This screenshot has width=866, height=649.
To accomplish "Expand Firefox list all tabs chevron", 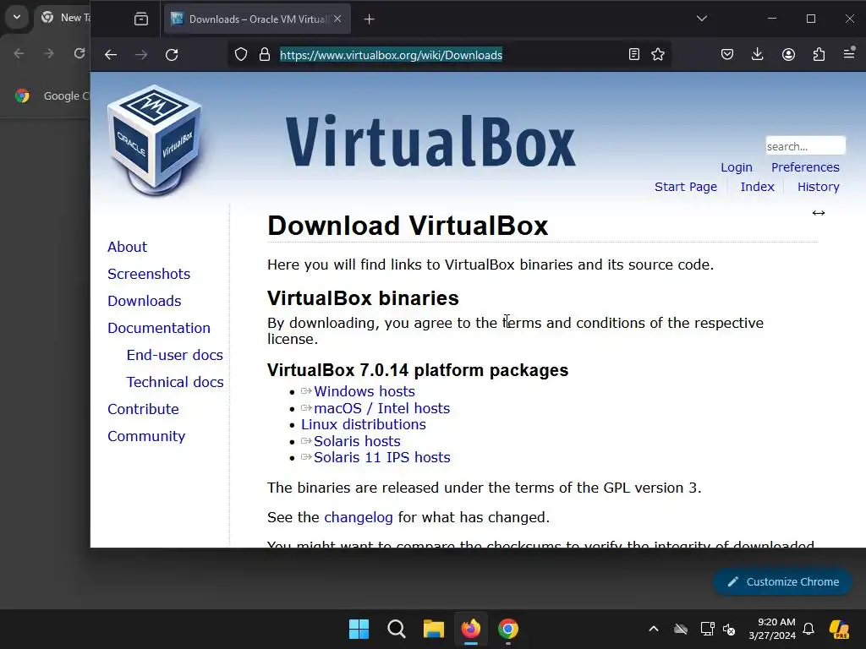I will tap(702, 19).
